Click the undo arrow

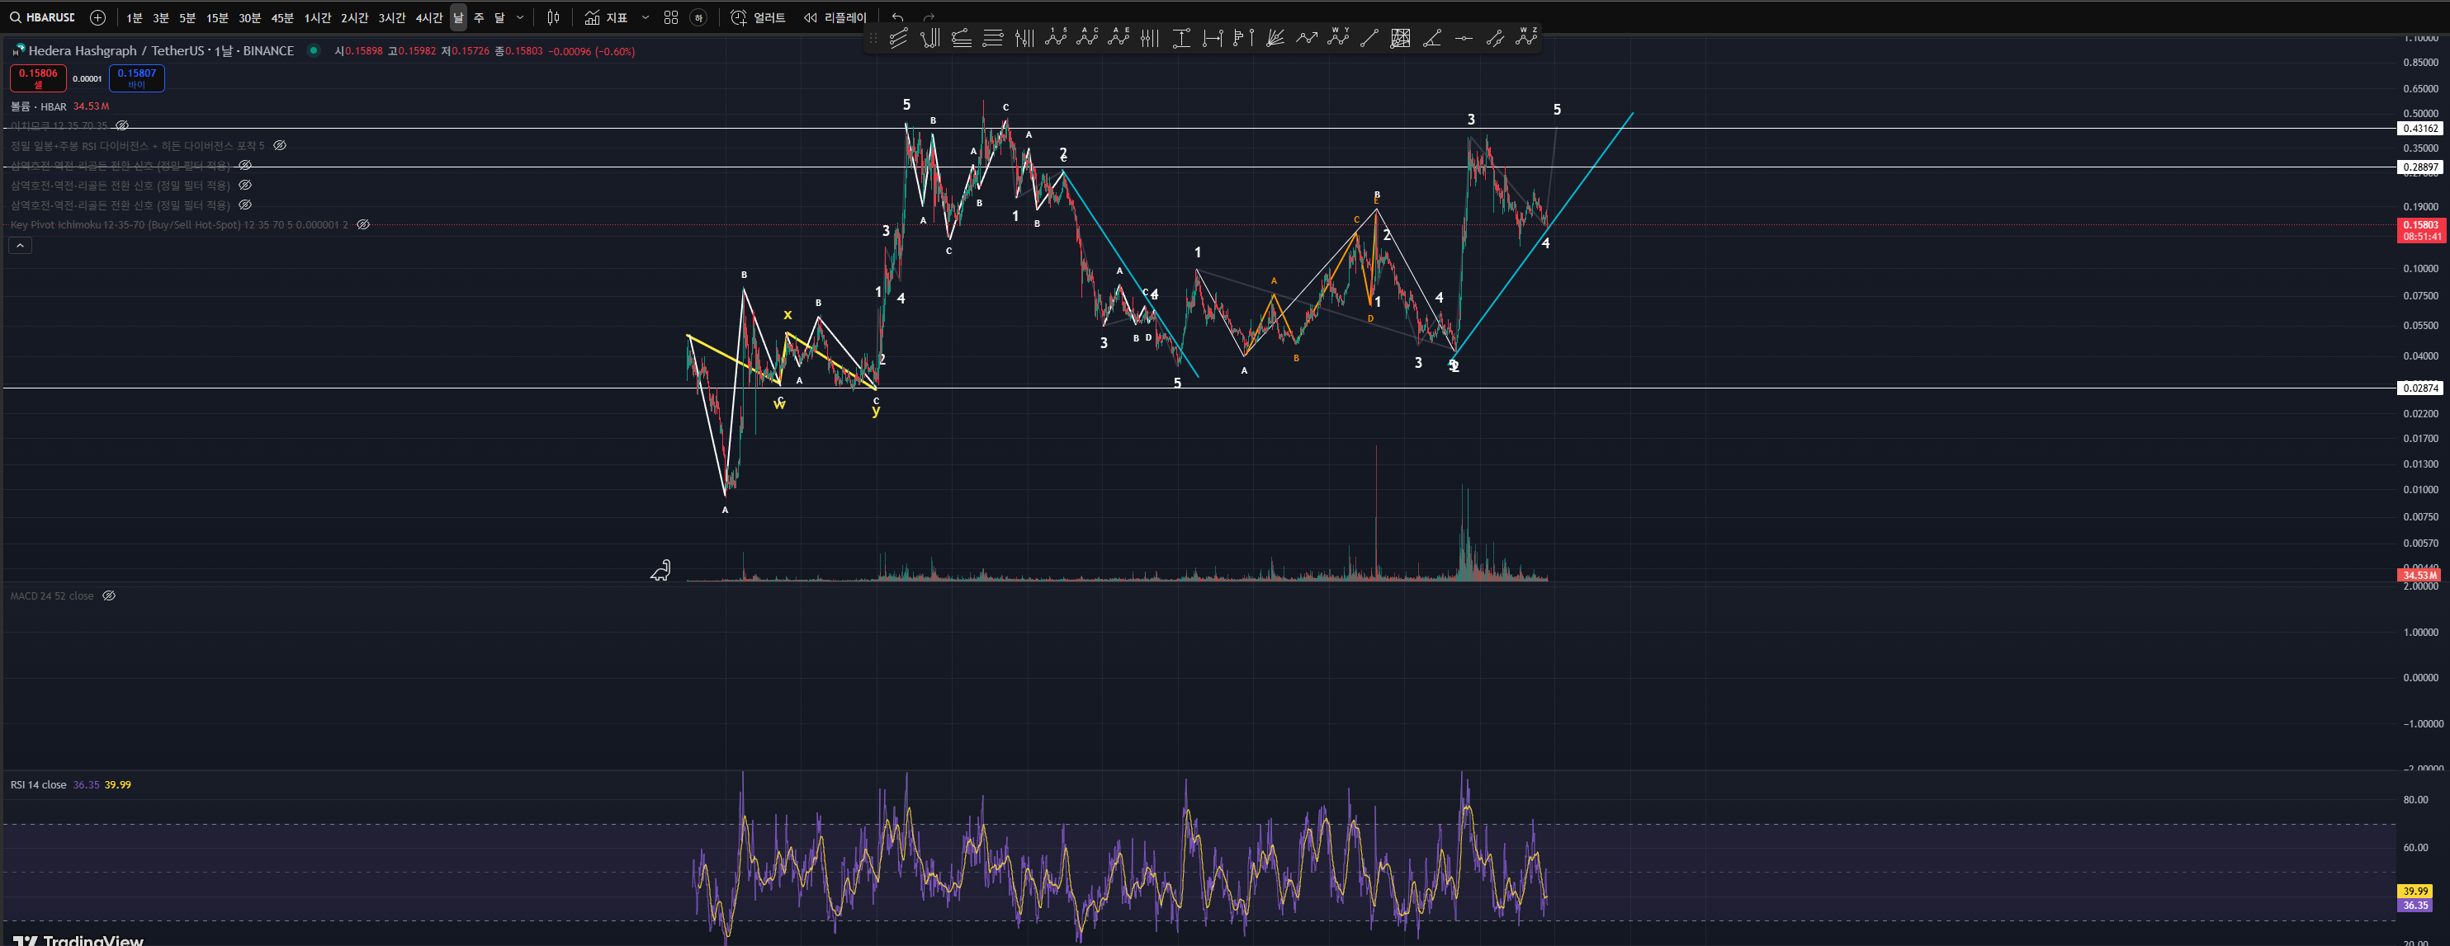click(898, 17)
